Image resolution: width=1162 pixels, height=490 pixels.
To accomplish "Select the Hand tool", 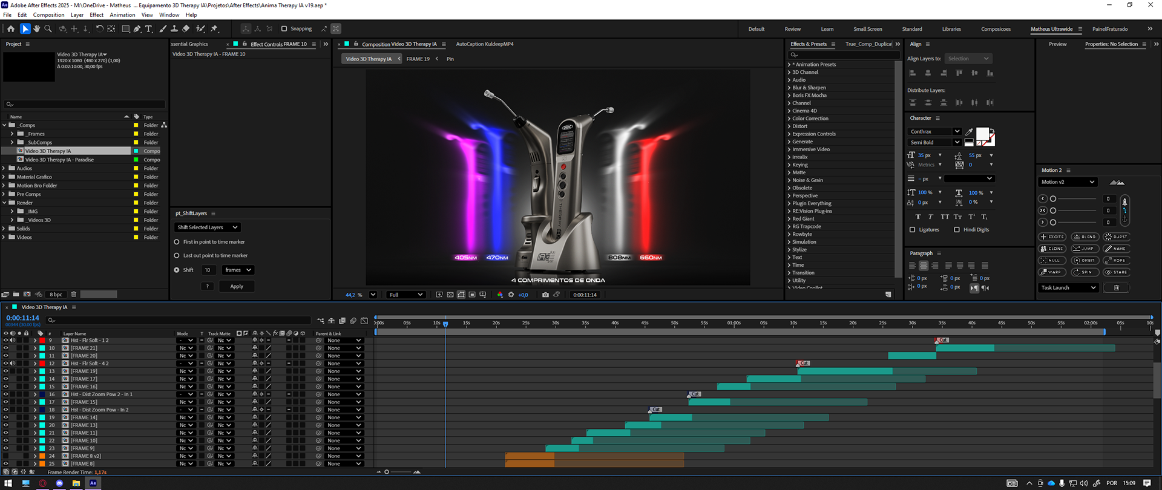I will coord(36,28).
